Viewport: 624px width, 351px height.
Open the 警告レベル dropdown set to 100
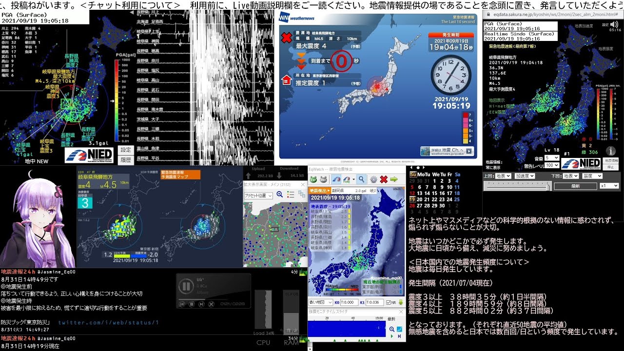coord(551,165)
